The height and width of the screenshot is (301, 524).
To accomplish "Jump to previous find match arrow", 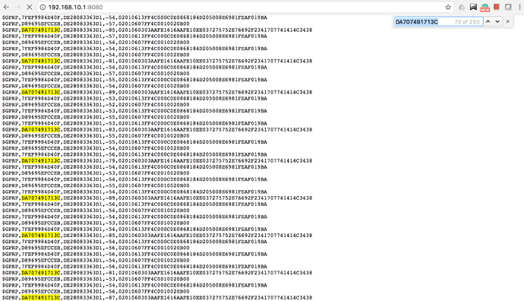I will (x=488, y=21).
